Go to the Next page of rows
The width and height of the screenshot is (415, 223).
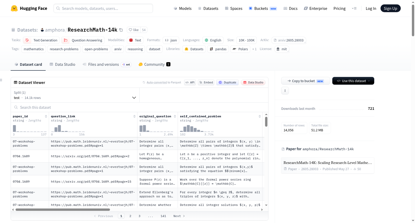tap(179, 216)
